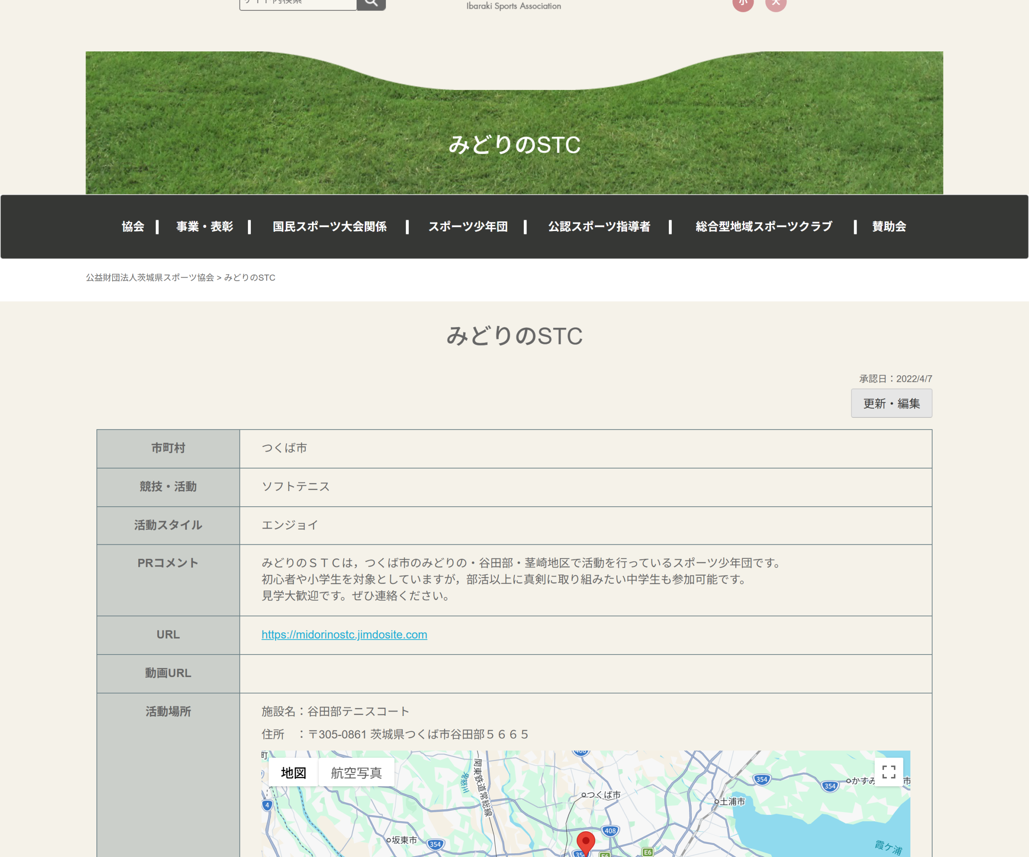The height and width of the screenshot is (857, 1029).
Task: Click the 動画URL row header
Action: [168, 674]
